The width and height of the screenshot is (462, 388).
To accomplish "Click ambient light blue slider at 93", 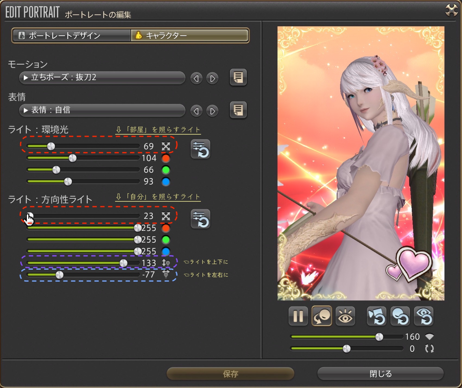I will tap(83, 181).
